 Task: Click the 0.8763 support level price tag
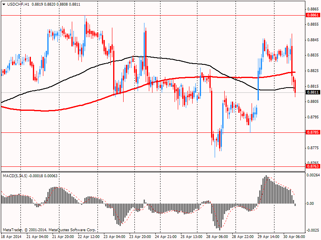(313, 166)
